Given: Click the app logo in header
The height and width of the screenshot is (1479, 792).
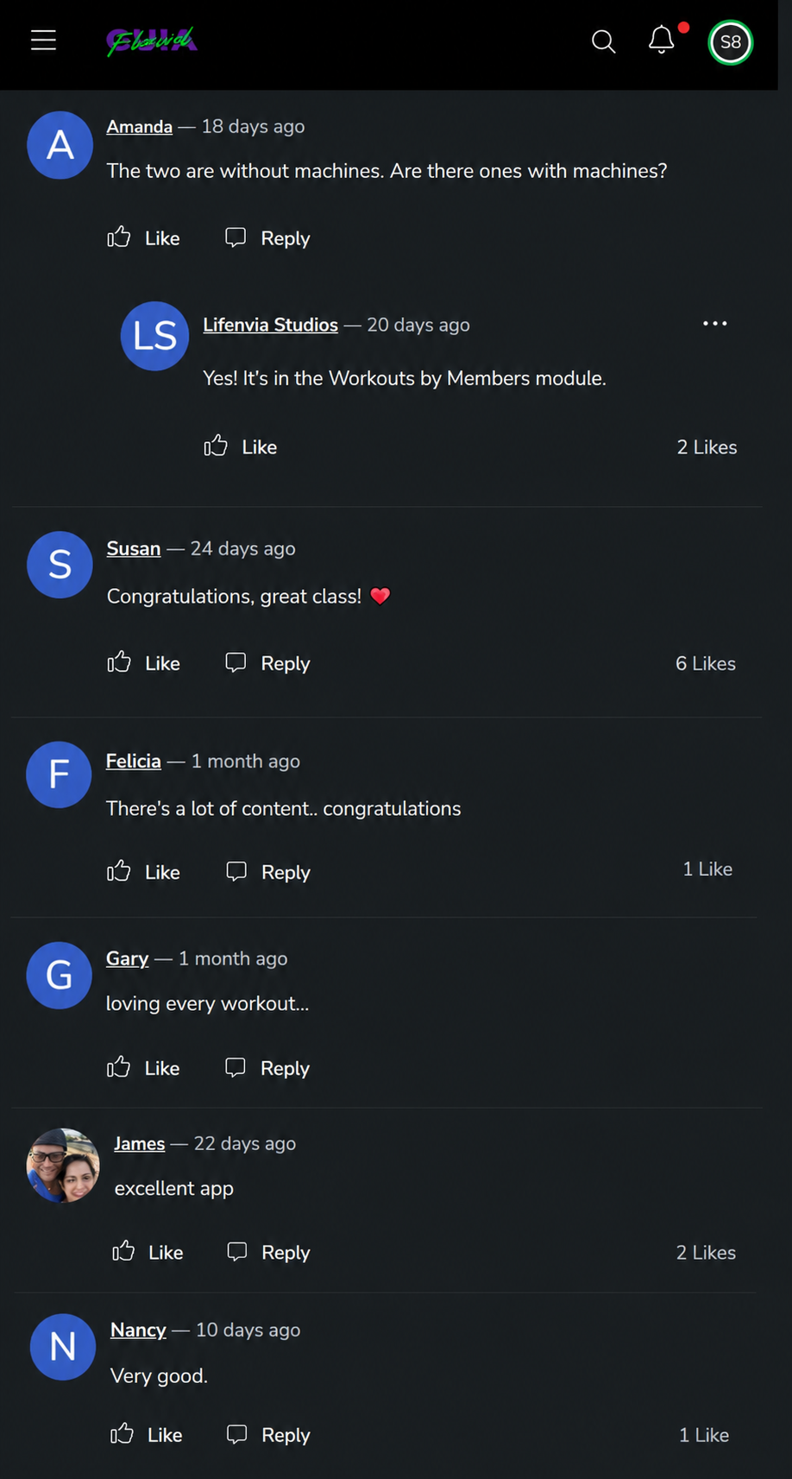Looking at the screenshot, I should tap(152, 41).
